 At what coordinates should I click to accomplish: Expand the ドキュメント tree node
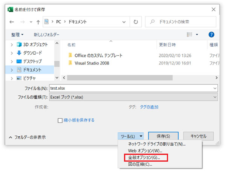click(12, 70)
